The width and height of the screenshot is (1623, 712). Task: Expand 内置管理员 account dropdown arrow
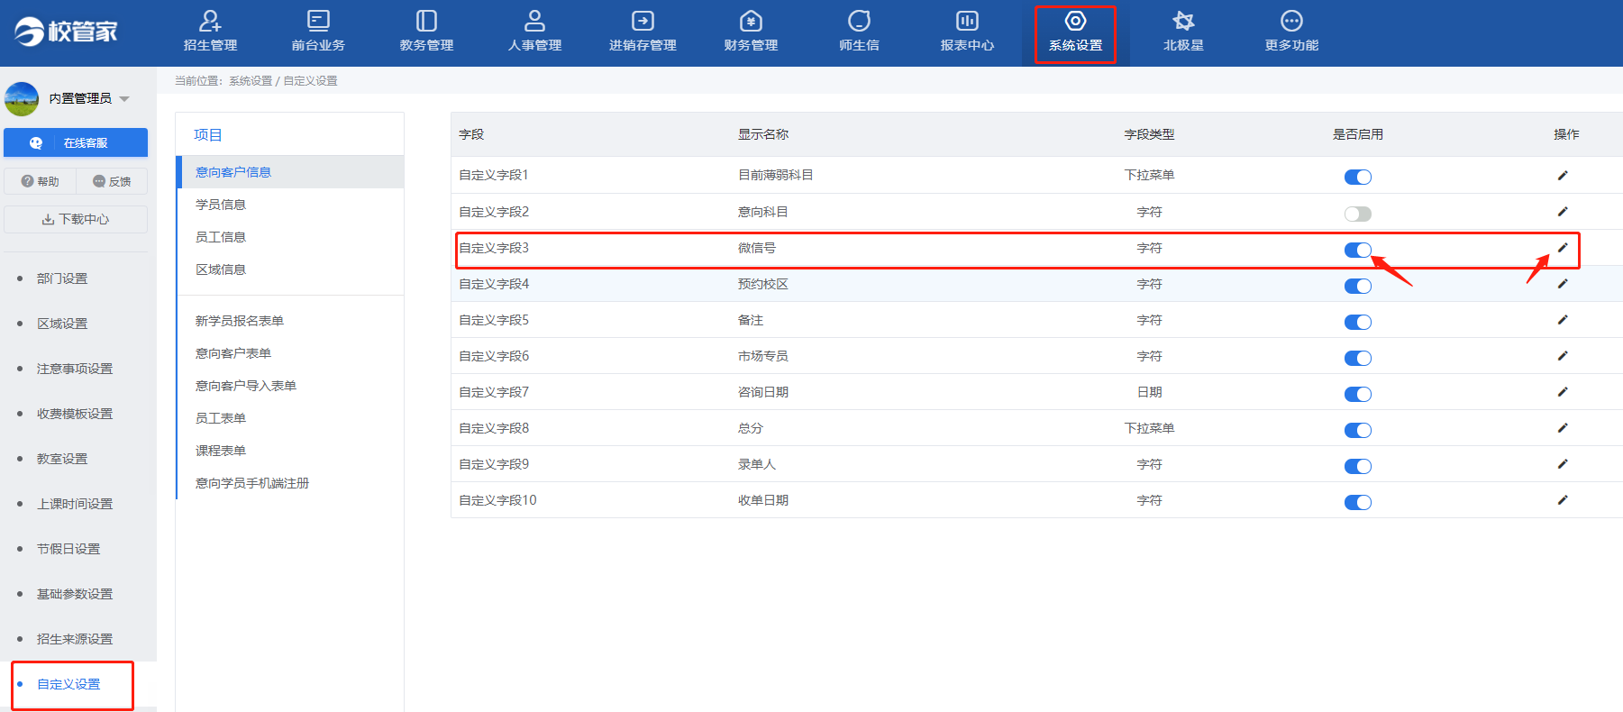(x=124, y=99)
